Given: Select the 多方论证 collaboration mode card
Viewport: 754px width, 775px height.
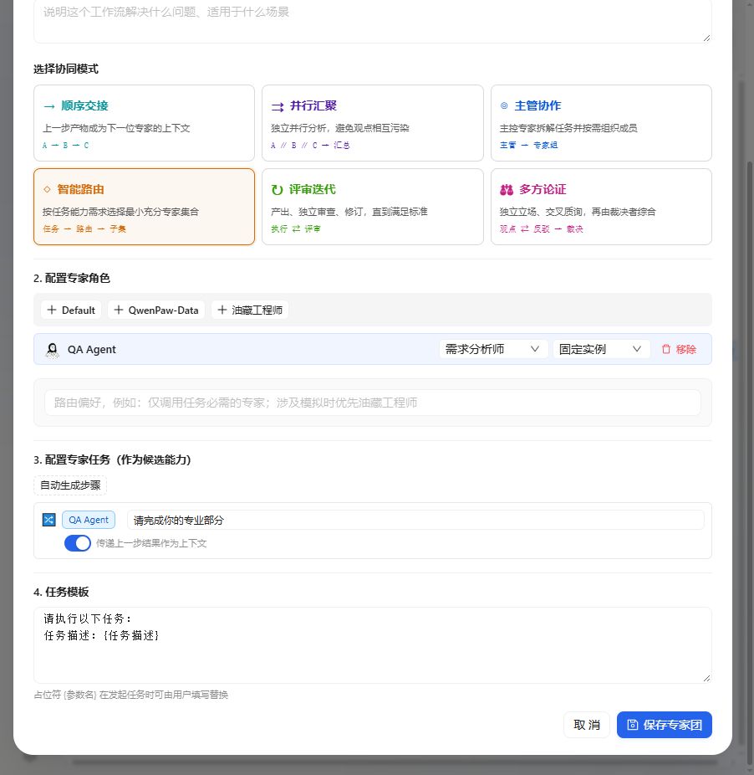Looking at the screenshot, I should click(601, 207).
